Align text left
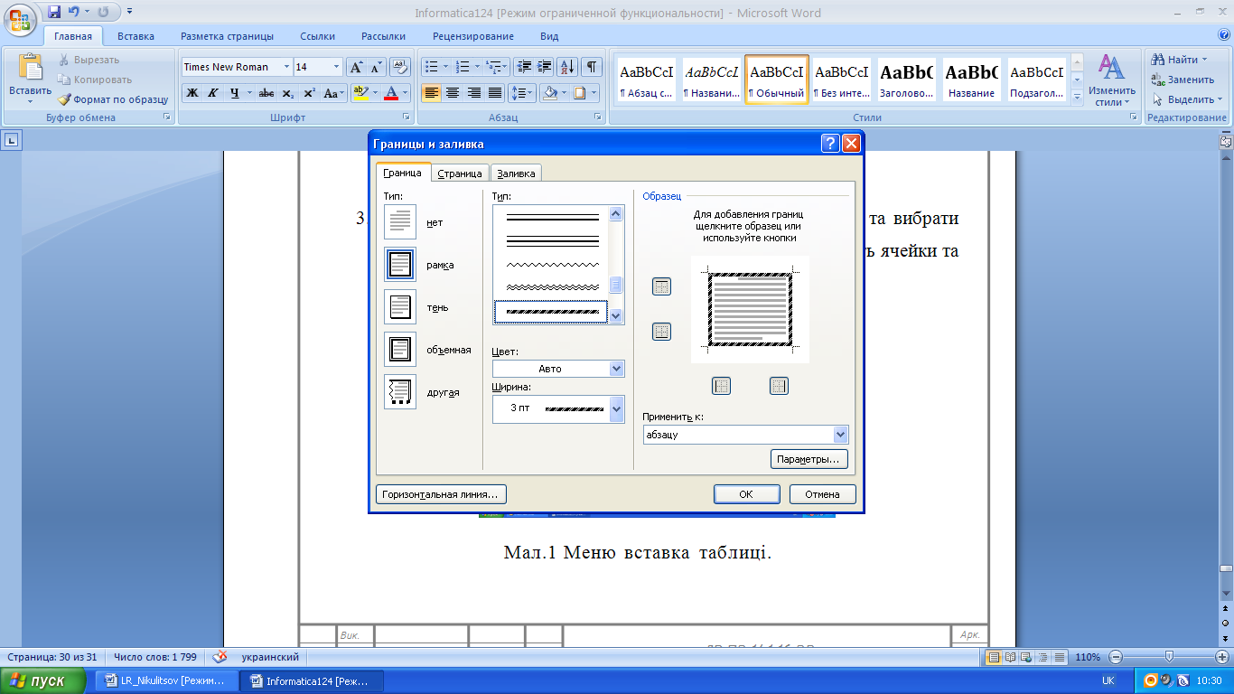The width and height of the screenshot is (1234, 694). coord(432,93)
